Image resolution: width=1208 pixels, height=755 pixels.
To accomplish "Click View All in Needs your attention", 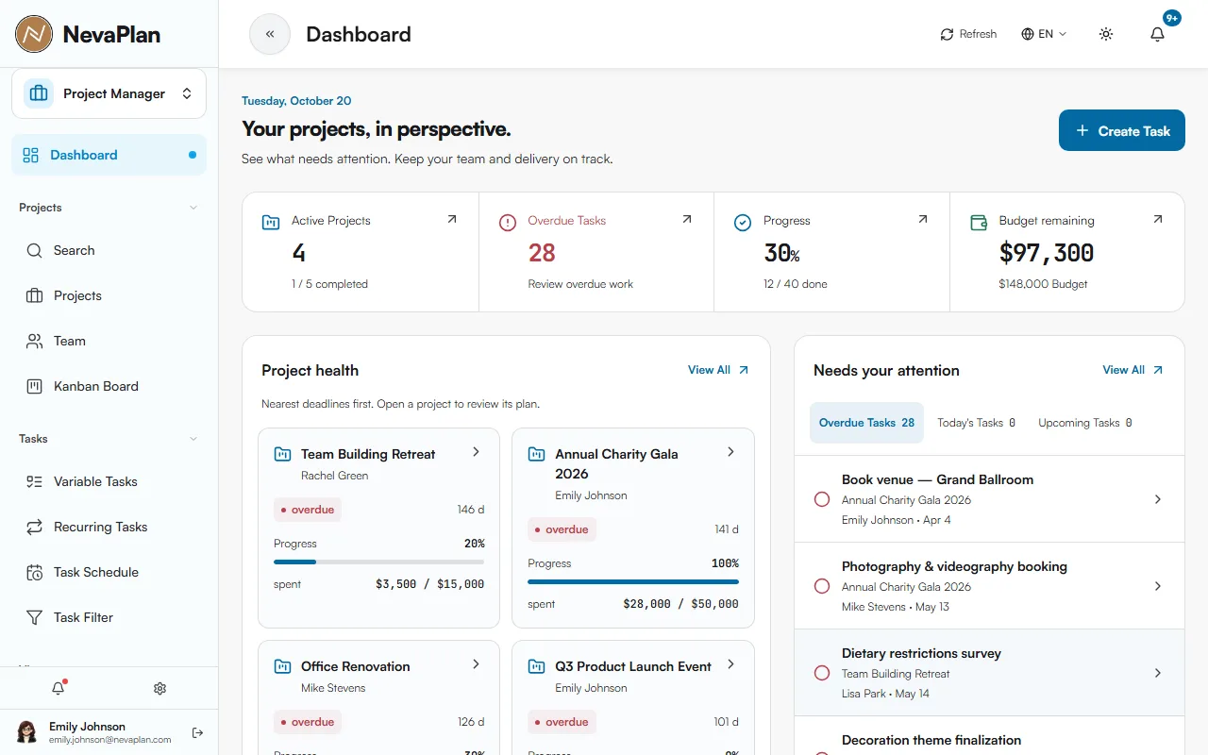I will click(x=1133, y=370).
